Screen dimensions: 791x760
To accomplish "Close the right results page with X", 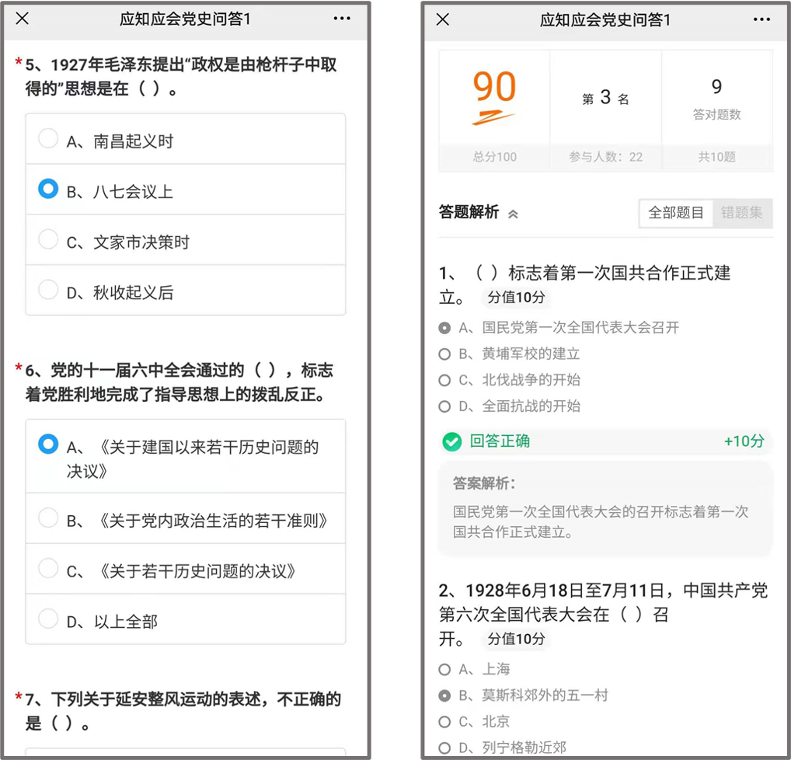I will [x=443, y=19].
